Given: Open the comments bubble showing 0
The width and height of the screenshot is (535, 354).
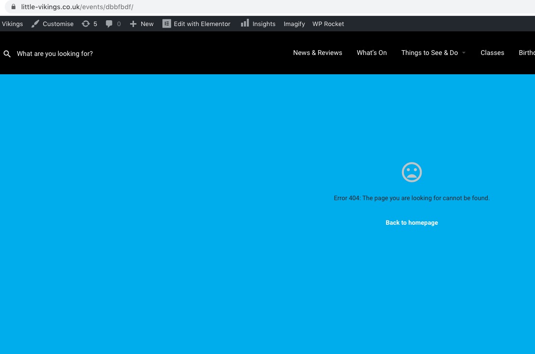Looking at the screenshot, I should click(x=113, y=24).
